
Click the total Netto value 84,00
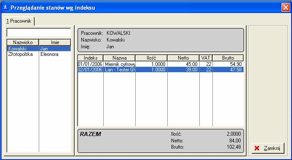[x=235, y=141]
